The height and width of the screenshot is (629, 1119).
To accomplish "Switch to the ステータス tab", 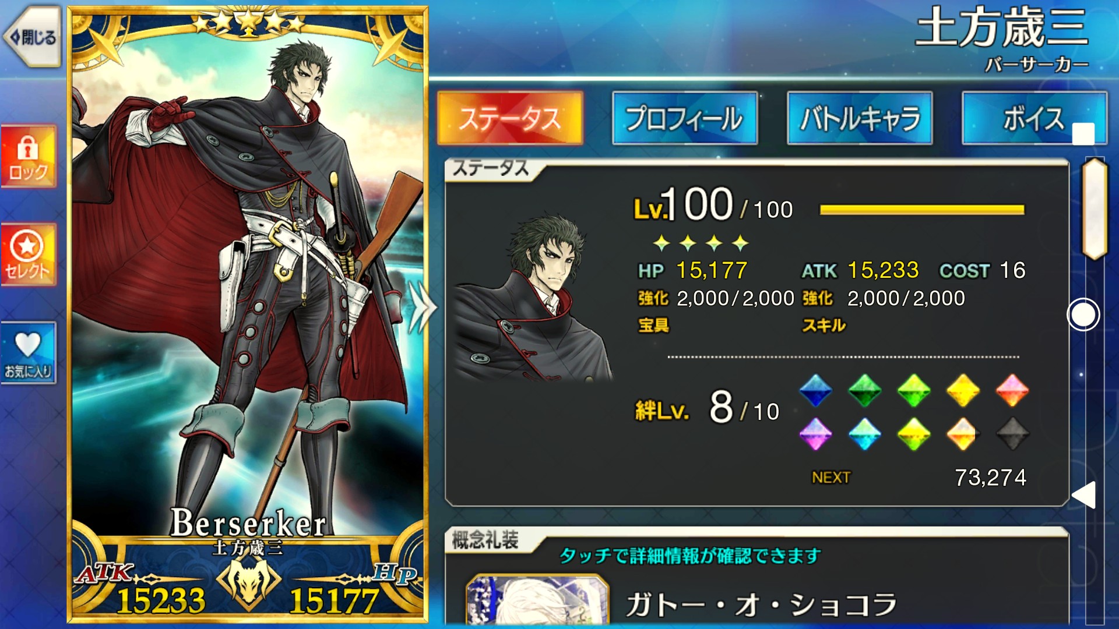I will (510, 118).
